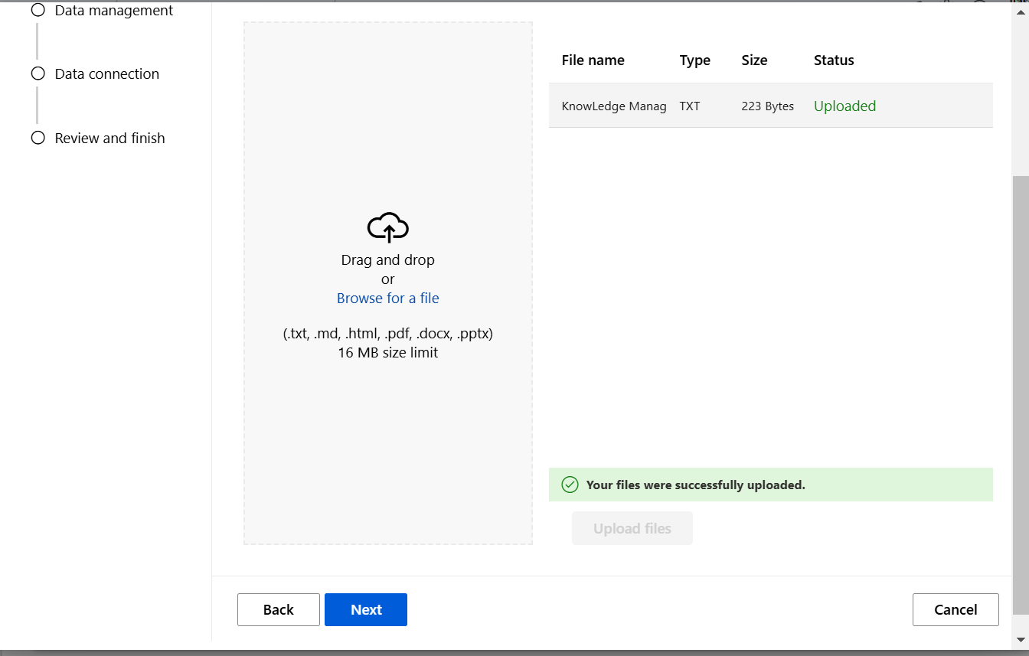The width and height of the screenshot is (1029, 656).
Task: Click the Browse for a file link
Action: pos(388,299)
